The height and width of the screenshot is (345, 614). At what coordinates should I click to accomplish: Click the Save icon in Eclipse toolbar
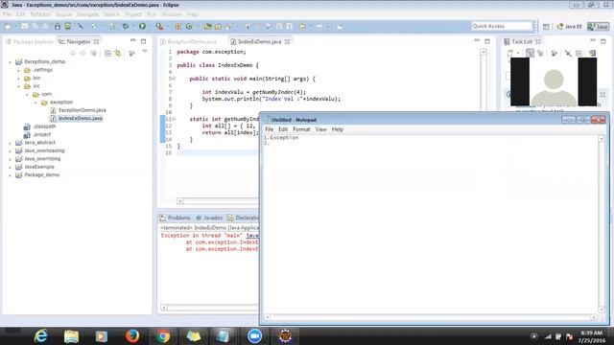(24, 26)
